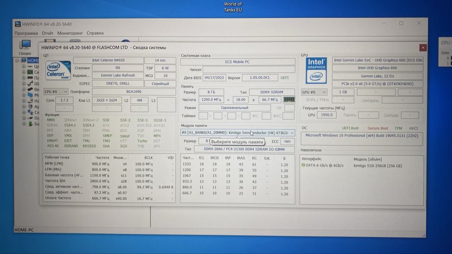The width and height of the screenshot is (452, 254).
Task: Click the BIOS version 1.05.00.DCL field
Action: 260,78
